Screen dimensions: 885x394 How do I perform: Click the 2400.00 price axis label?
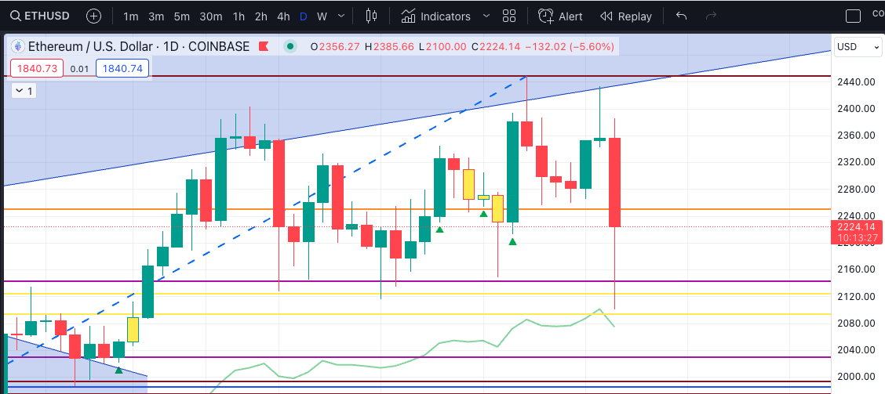point(856,108)
